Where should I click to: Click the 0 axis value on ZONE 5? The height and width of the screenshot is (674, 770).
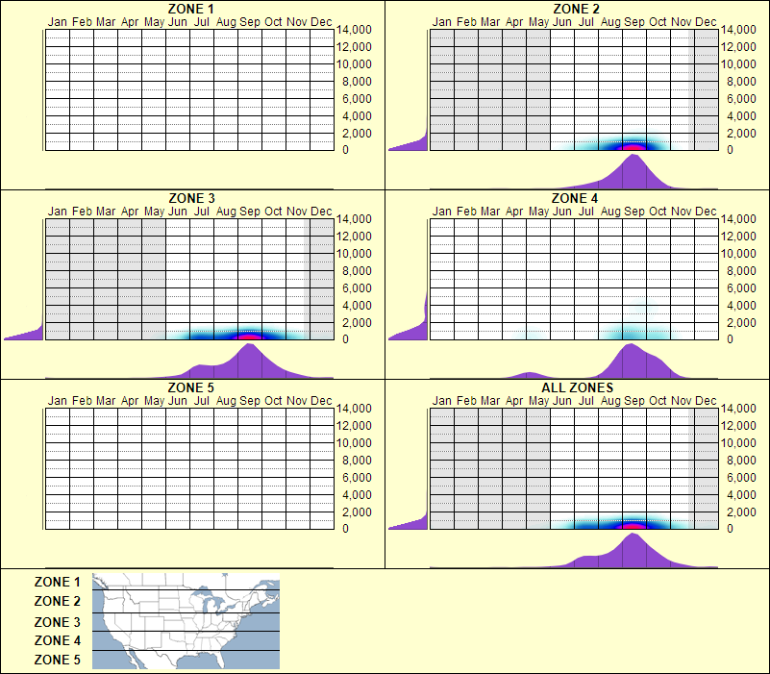pos(344,527)
